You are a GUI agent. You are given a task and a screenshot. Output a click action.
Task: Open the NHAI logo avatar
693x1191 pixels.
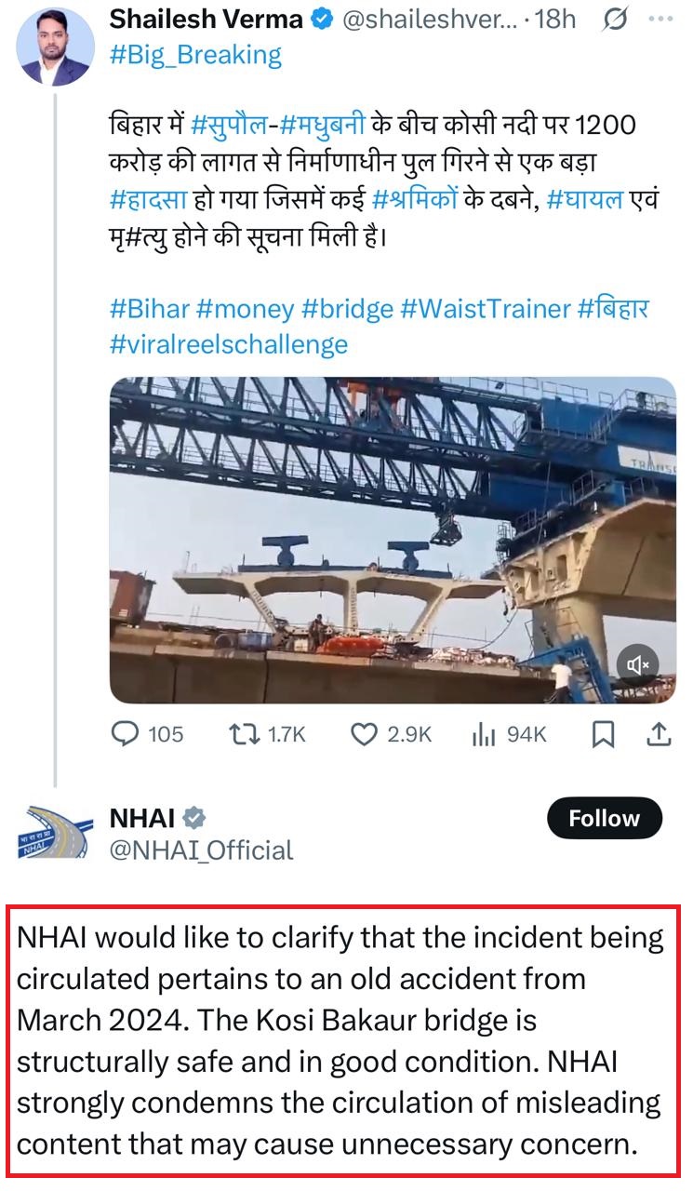[54, 831]
